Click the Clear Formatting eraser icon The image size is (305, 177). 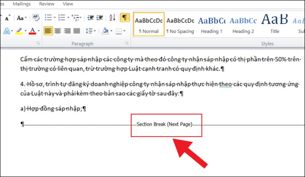36,18
